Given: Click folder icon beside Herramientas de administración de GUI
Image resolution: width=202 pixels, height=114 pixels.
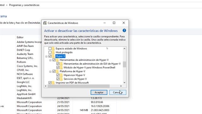Looking at the screenshot, I should [x=61, y=64].
